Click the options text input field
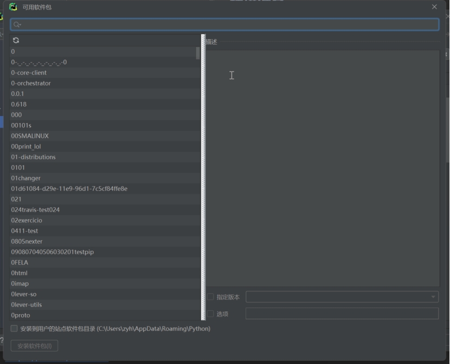Viewport: 450px width, 364px height. (x=342, y=314)
